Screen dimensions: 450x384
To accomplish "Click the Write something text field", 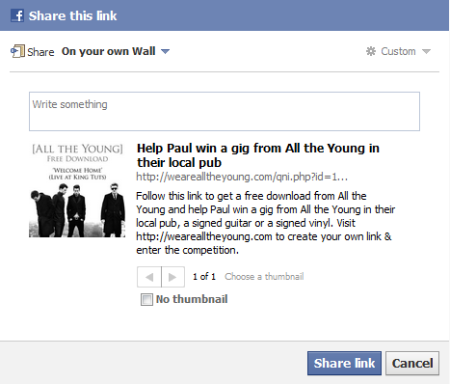I will coord(225,111).
